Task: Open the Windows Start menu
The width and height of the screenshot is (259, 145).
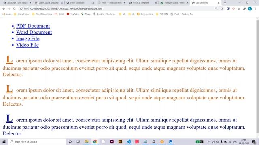Action: [x=4, y=141]
